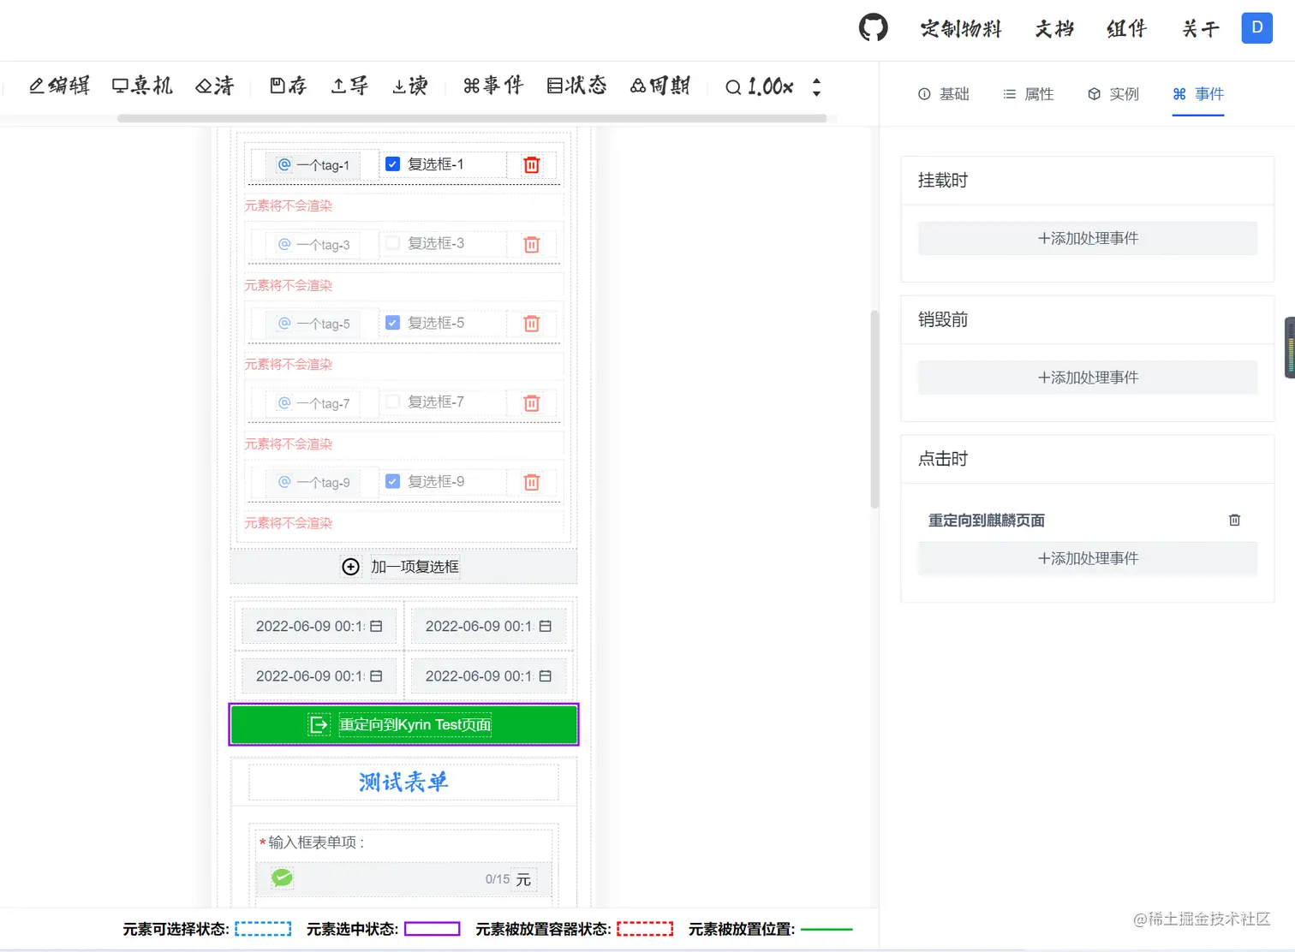This screenshot has width=1295, height=952.
Task: Open the 文档 docs menu item
Action: pyautogui.click(x=1054, y=28)
